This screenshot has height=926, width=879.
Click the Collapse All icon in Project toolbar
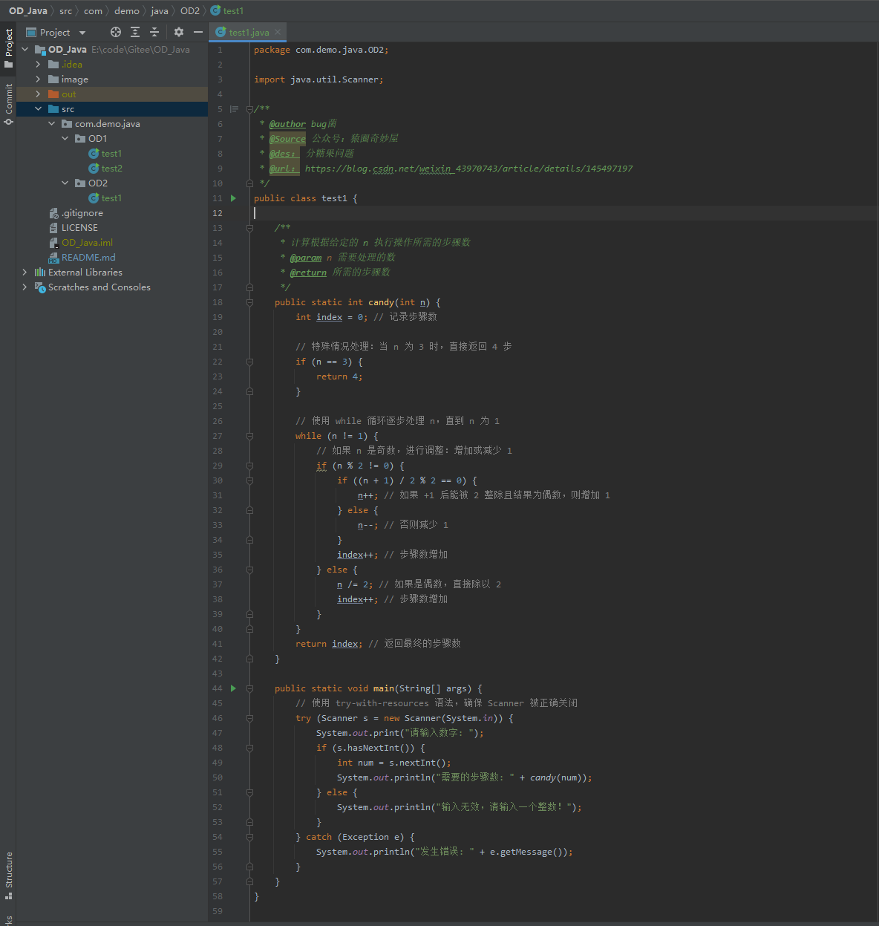coord(154,32)
